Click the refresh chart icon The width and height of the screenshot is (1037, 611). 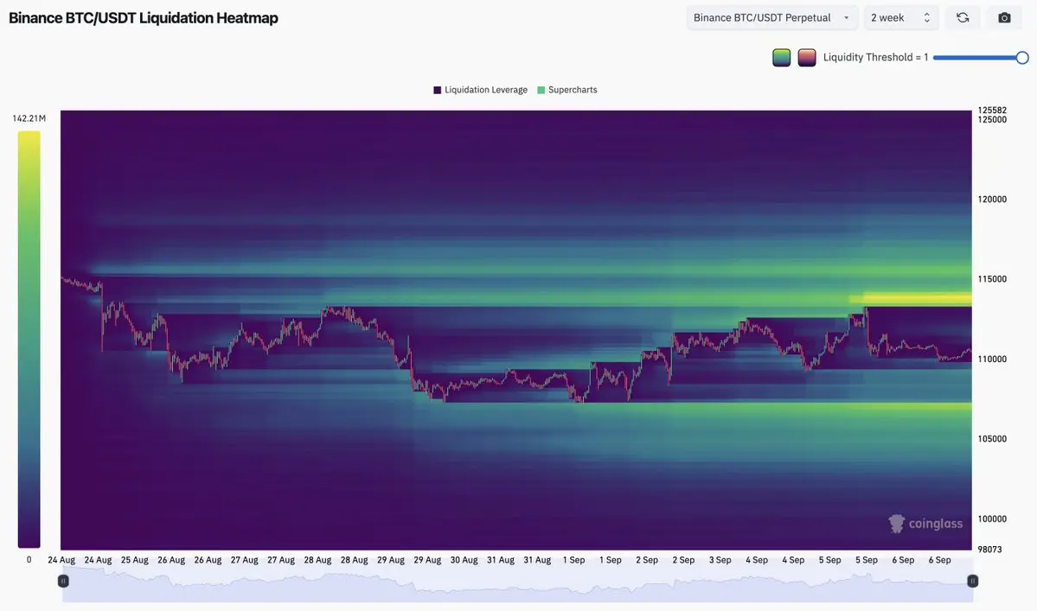963,18
